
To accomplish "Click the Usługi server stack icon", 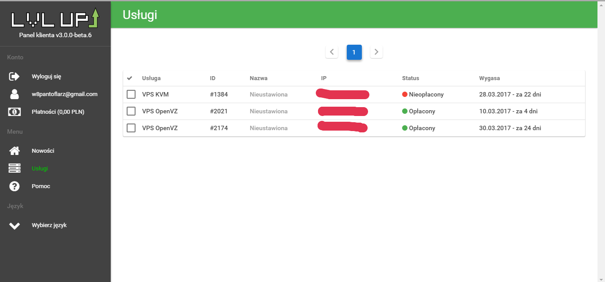I will 15,169.
